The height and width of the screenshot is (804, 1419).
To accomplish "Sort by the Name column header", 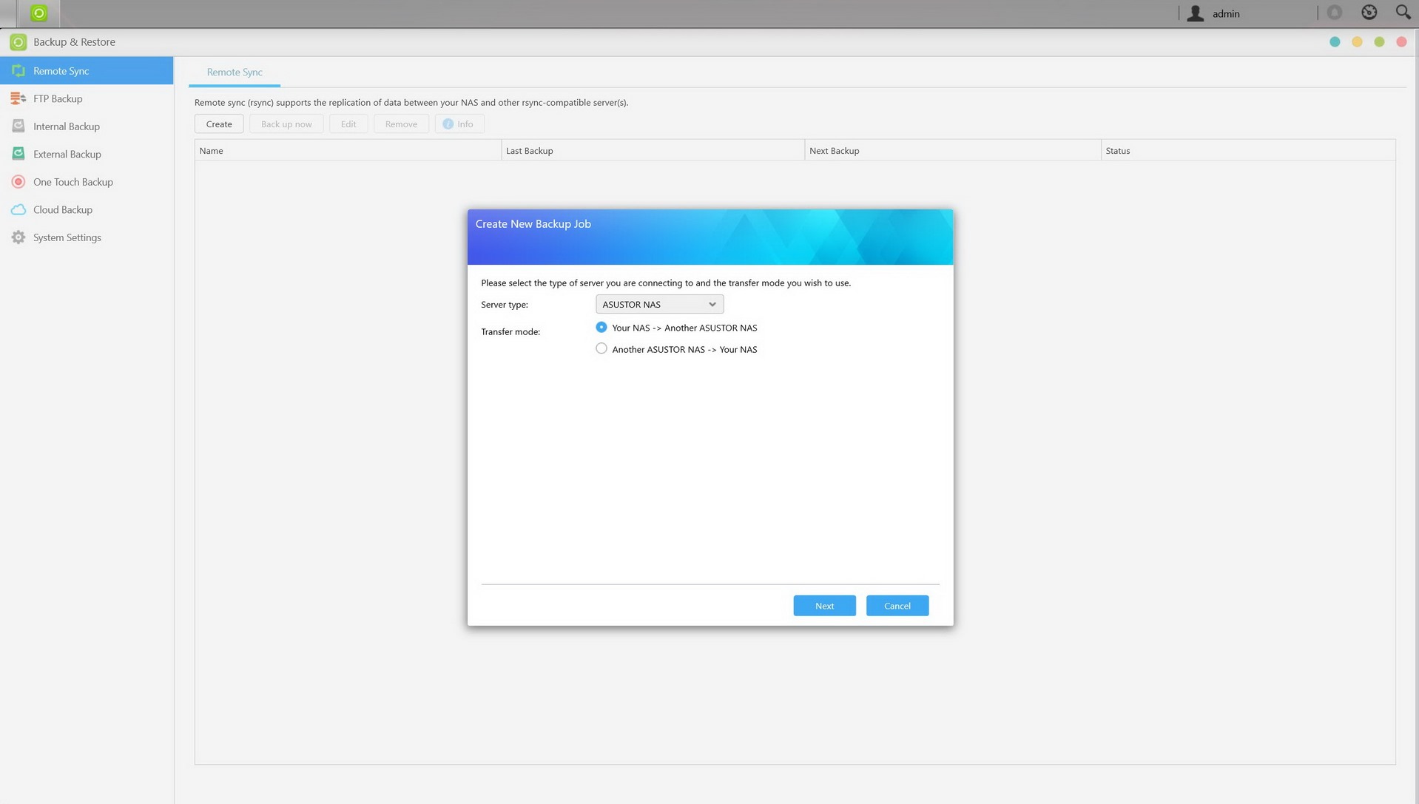I will tap(348, 150).
